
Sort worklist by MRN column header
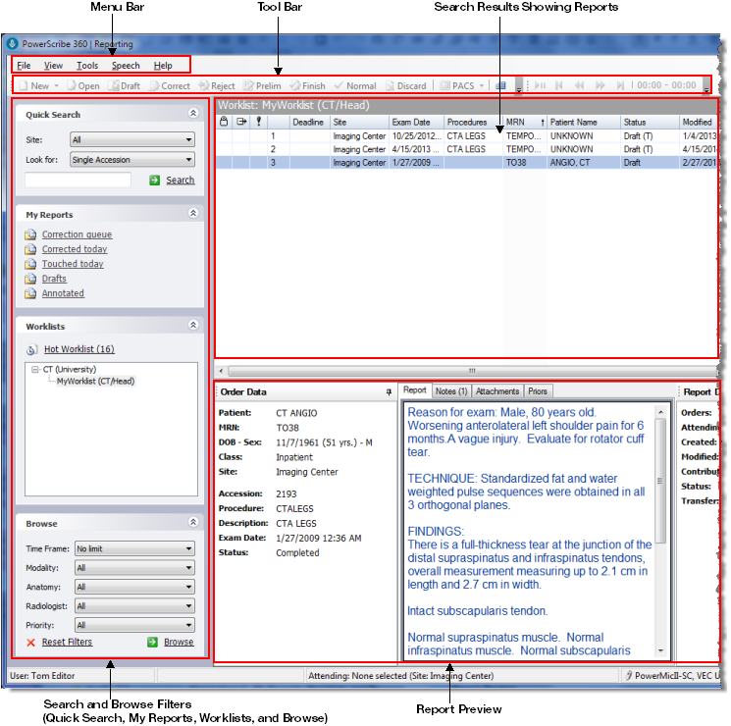525,123
